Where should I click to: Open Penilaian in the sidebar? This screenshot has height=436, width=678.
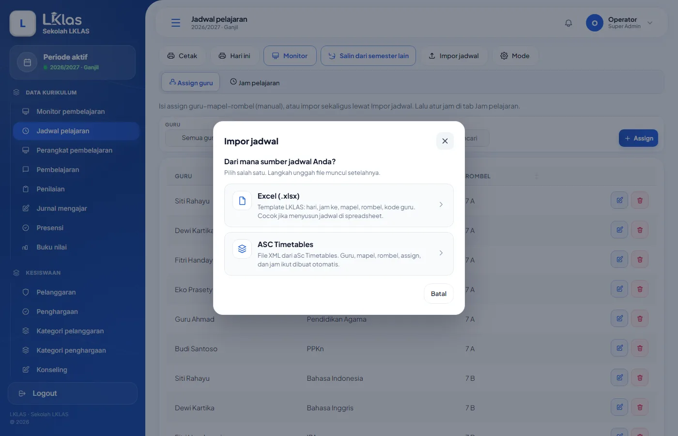76,189
